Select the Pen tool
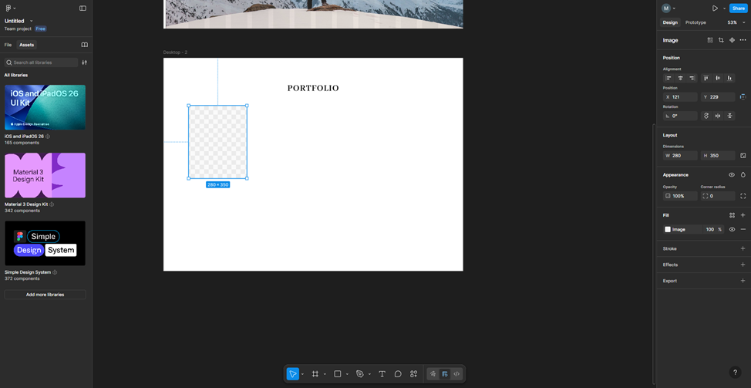The height and width of the screenshot is (388, 751). coord(359,374)
